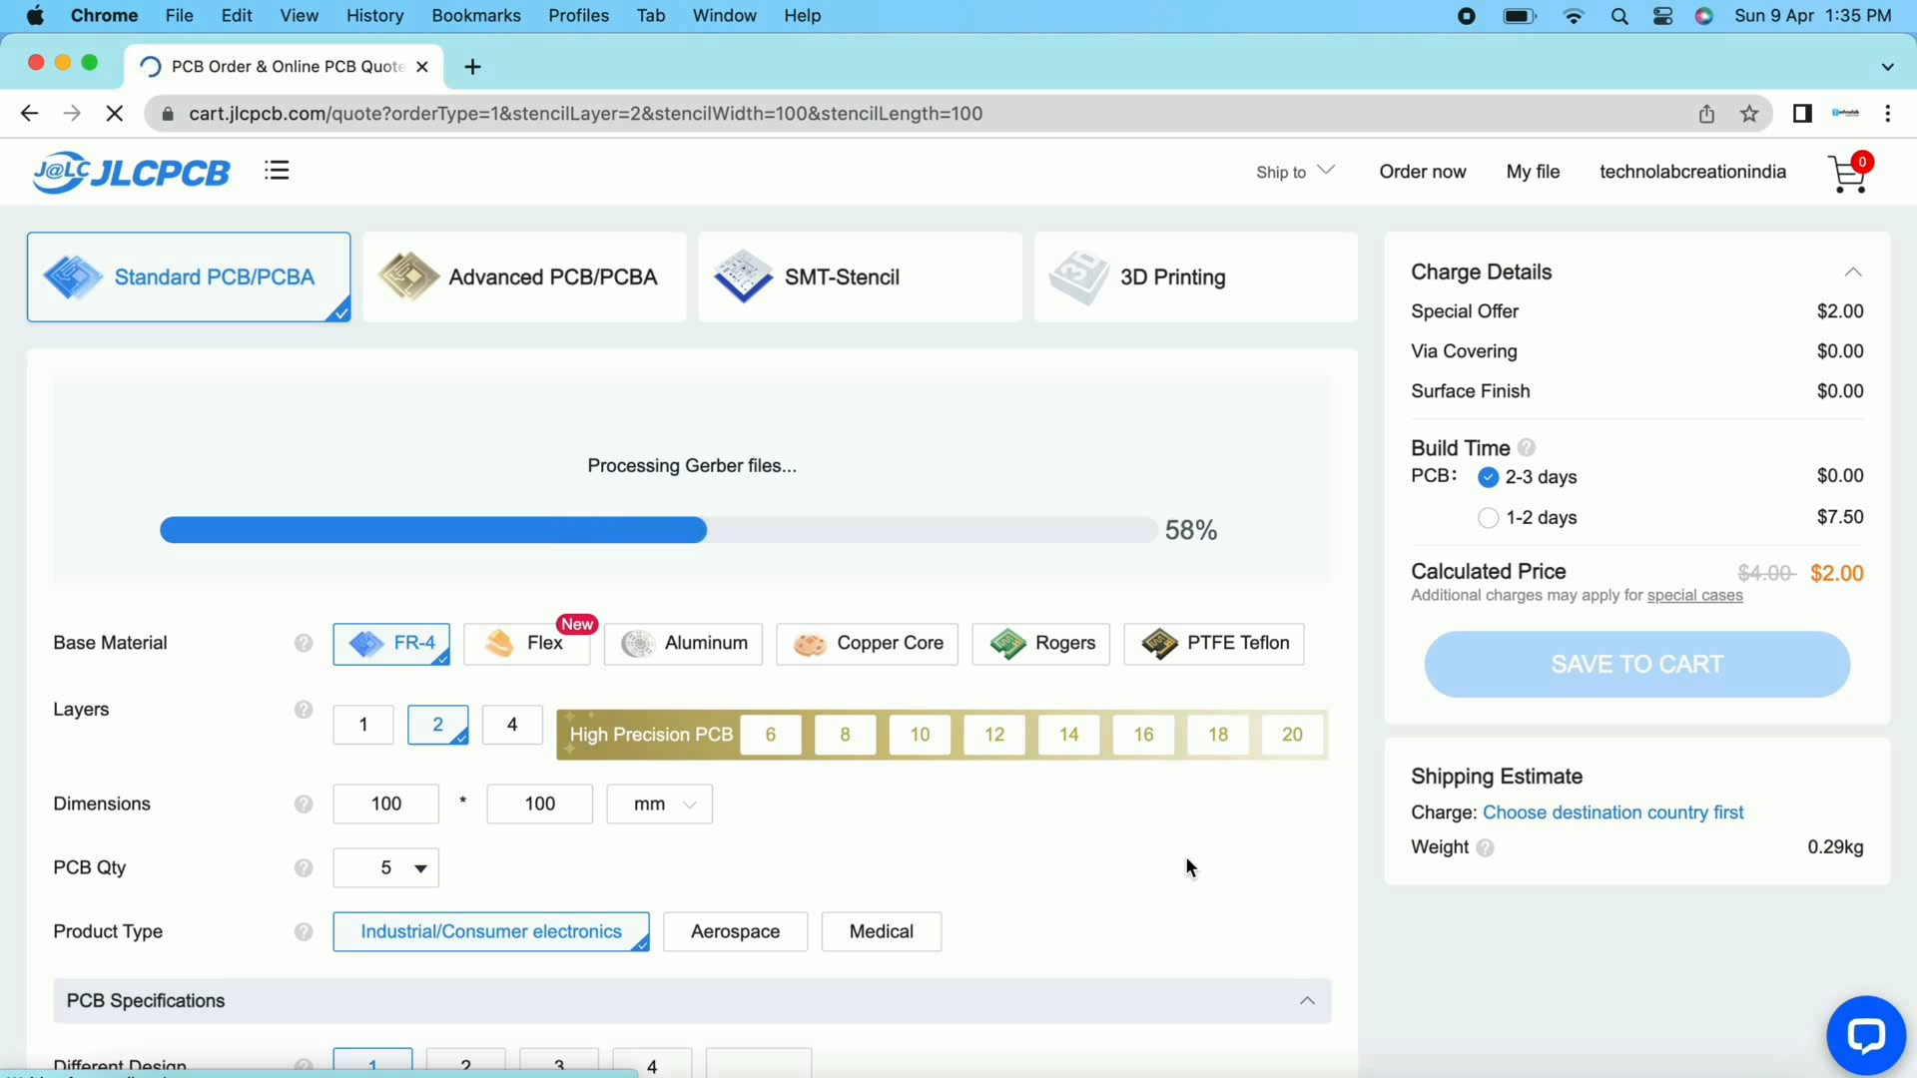Open the Ship to dropdown
The width and height of the screenshot is (1917, 1078).
1295,172
